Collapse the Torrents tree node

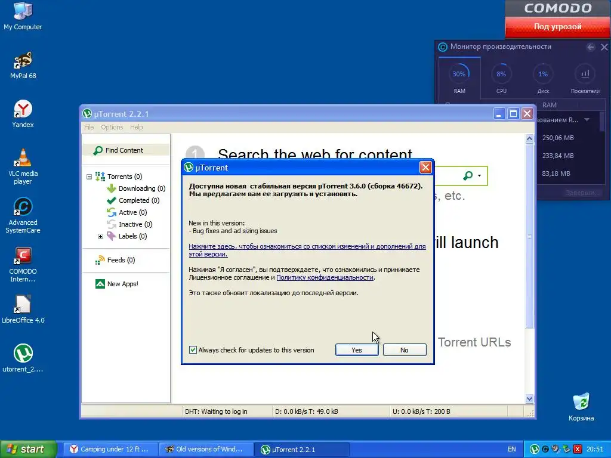pyautogui.click(x=90, y=177)
